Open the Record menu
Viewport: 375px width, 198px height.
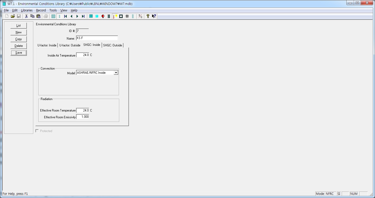[41, 10]
